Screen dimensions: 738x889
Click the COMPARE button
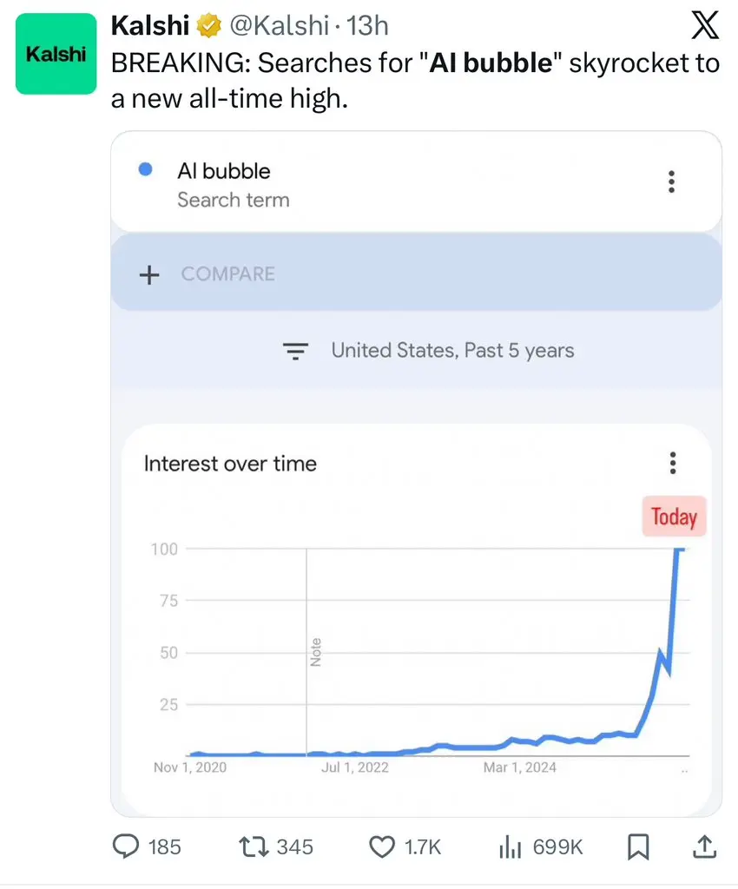tap(227, 274)
